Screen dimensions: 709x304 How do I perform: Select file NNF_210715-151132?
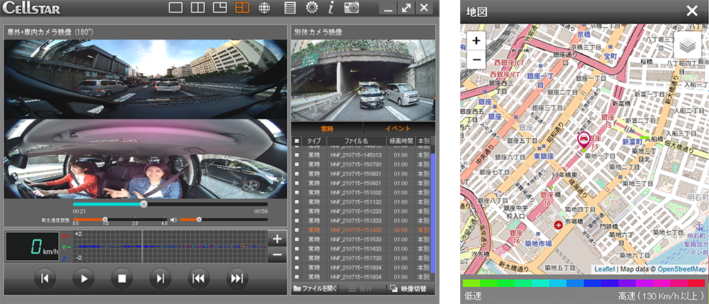point(357,201)
